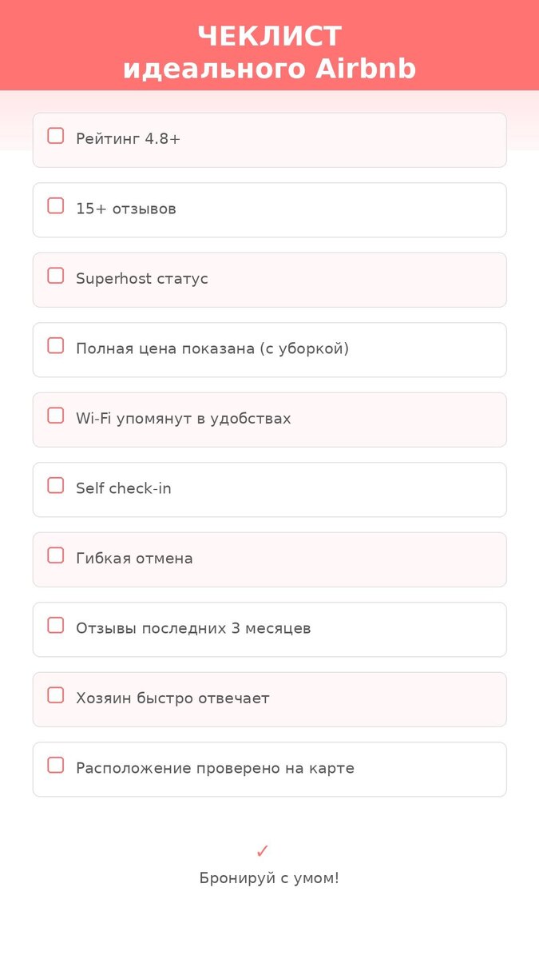539x959 pixels.
Task: Click the red checkmark icon at bottom
Action: (x=262, y=851)
